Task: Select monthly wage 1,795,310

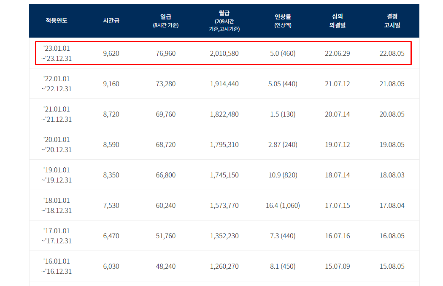Action: tap(224, 144)
